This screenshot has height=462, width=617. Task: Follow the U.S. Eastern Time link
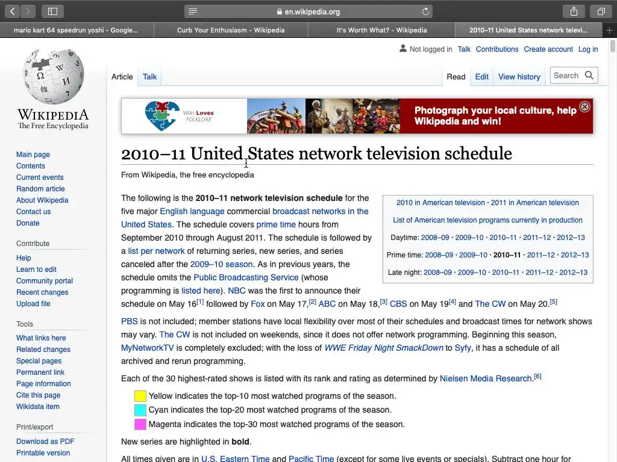click(236, 458)
